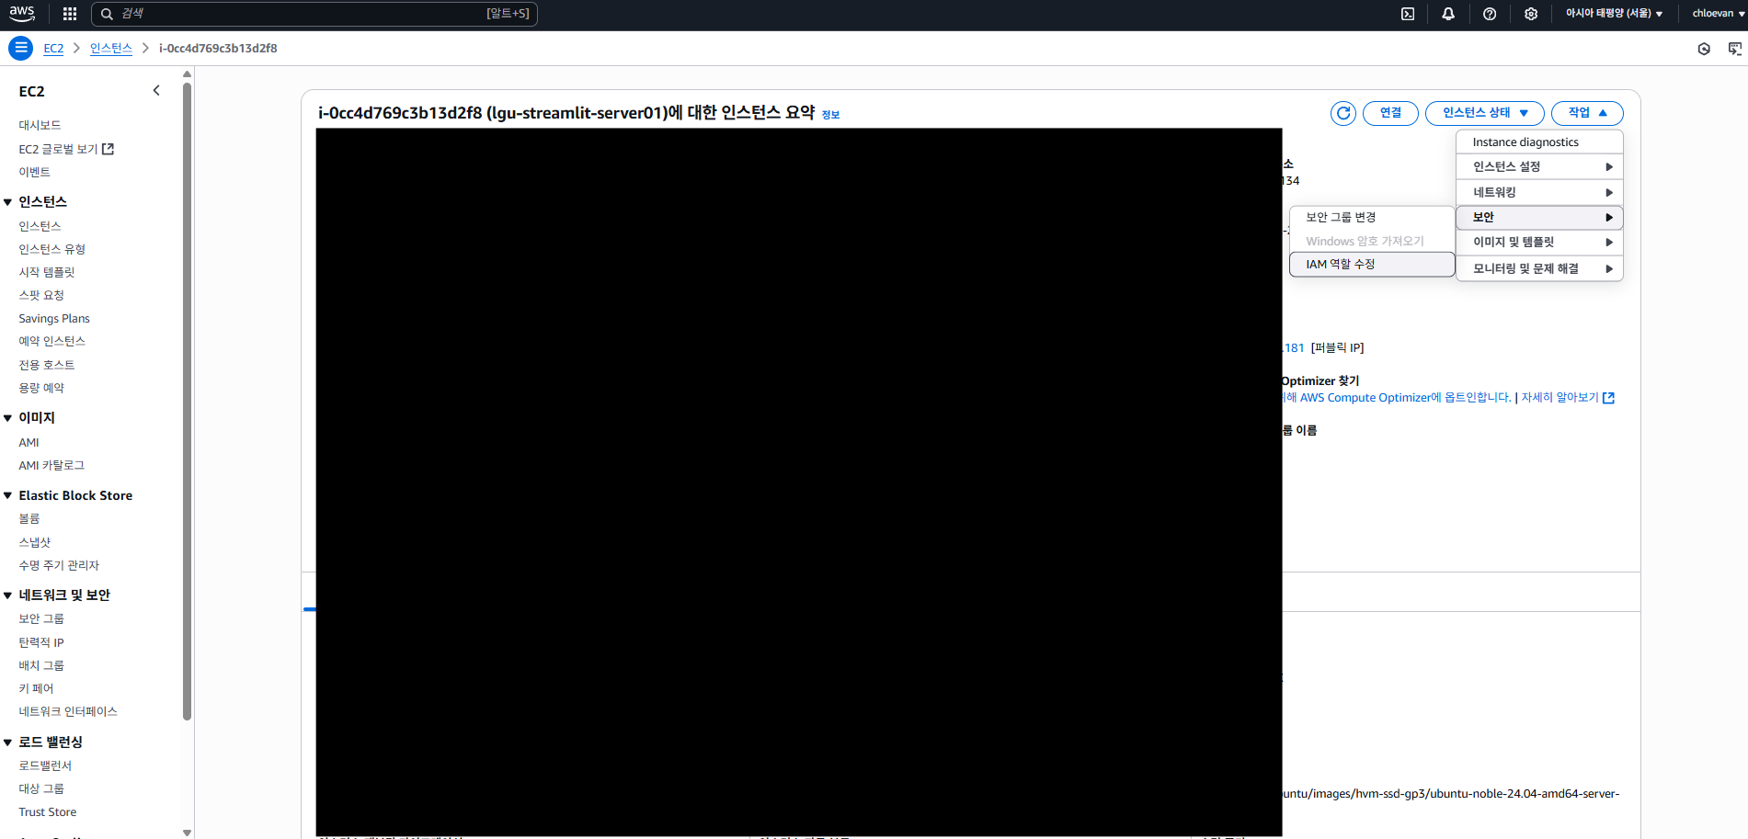Open 스팟 요청 in the sidebar
Image resolution: width=1748 pixels, height=839 pixels.
pos(41,295)
